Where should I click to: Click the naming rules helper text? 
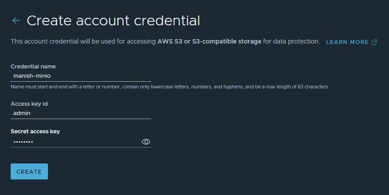170,87
